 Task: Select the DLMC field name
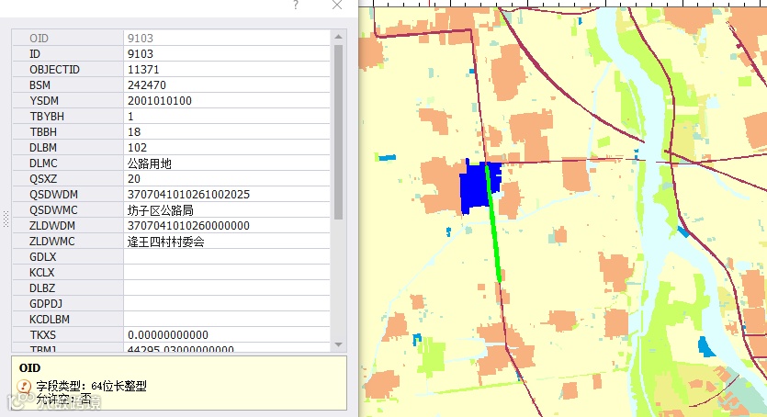tap(43, 163)
